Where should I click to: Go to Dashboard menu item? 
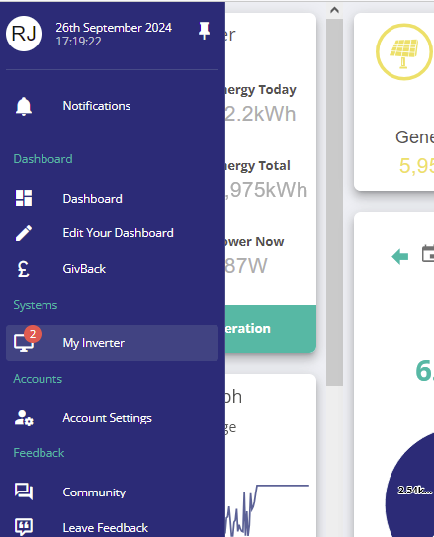tap(92, 199)
